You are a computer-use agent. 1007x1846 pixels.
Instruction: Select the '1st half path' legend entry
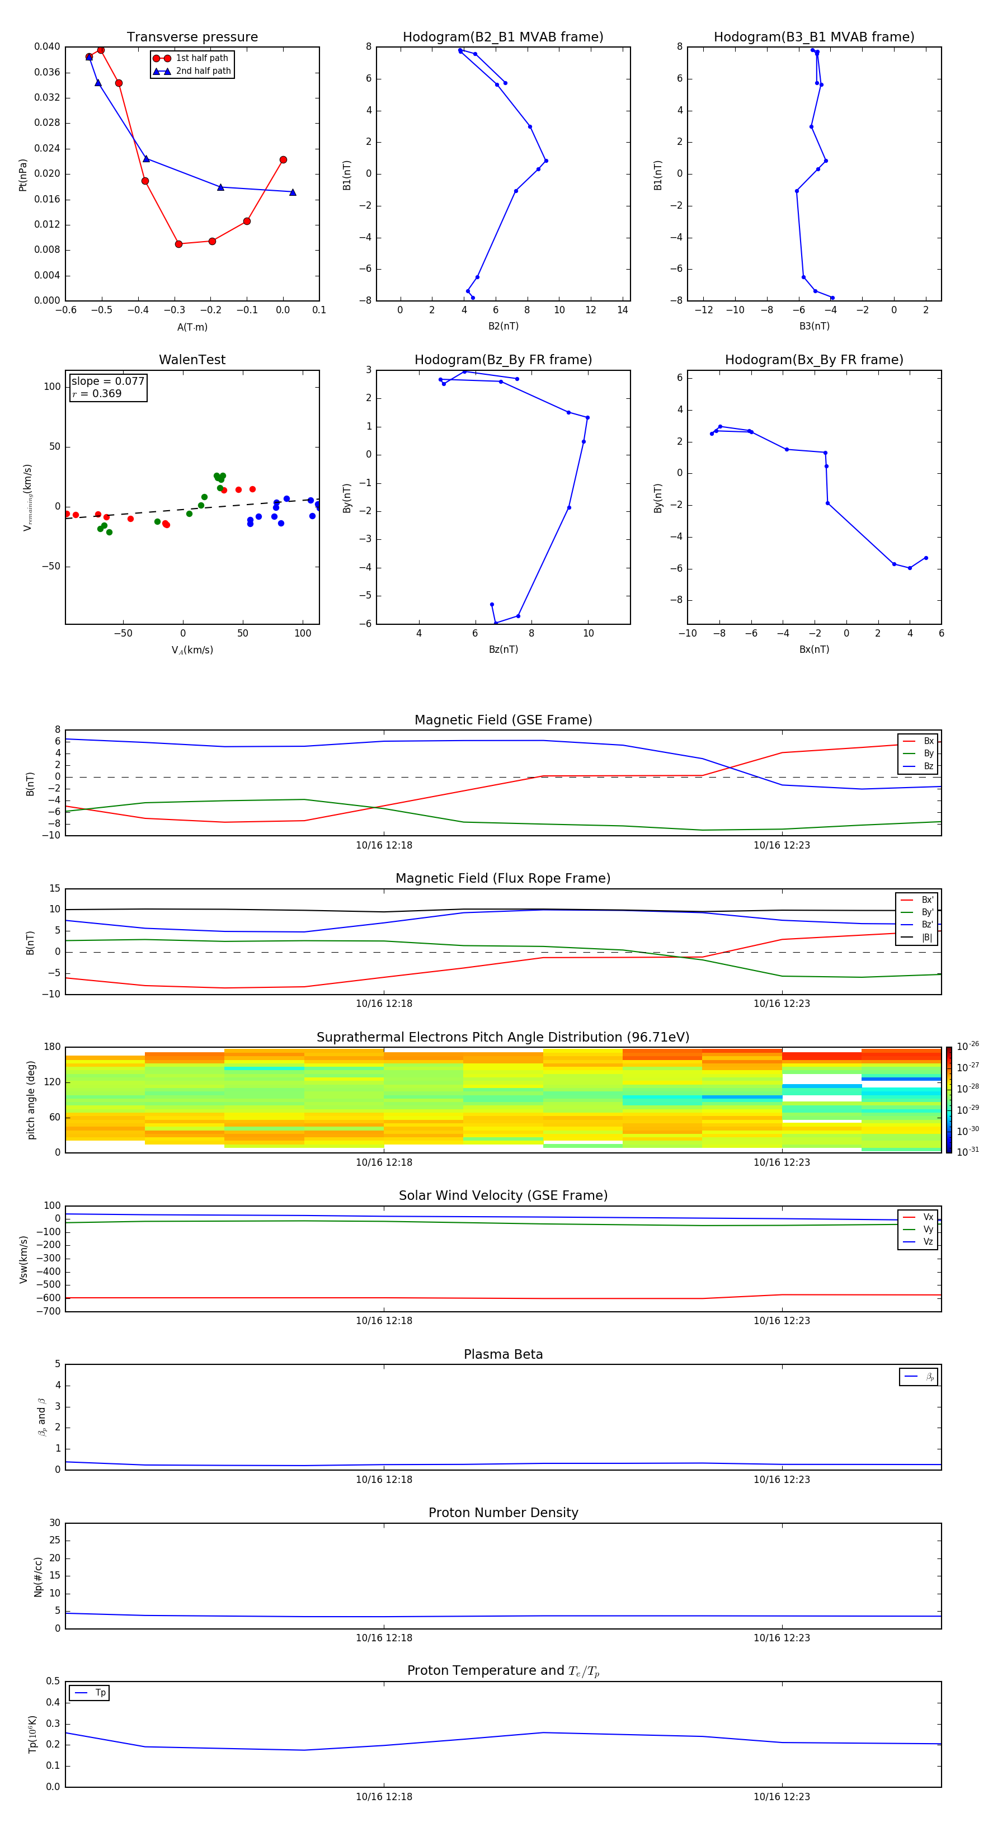coord(191,58)
